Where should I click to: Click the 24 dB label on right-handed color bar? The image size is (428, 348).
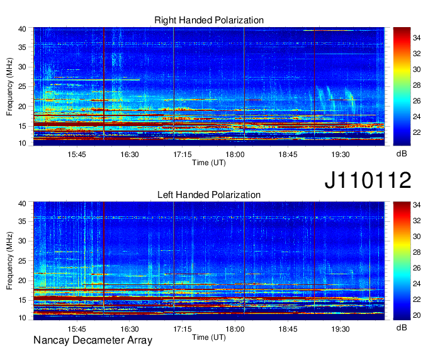point(417,117)
